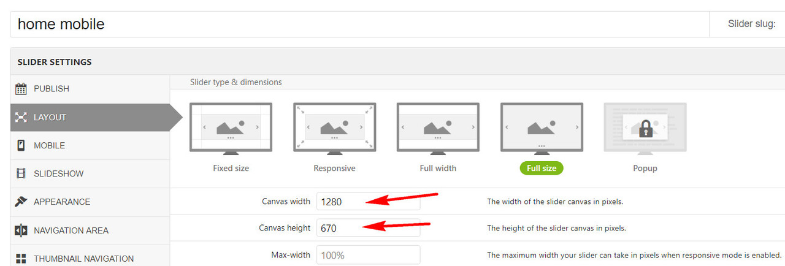Click the 'Canvas width' label
This screenshot has width=785, height=266.
click(x=286, y=202)
